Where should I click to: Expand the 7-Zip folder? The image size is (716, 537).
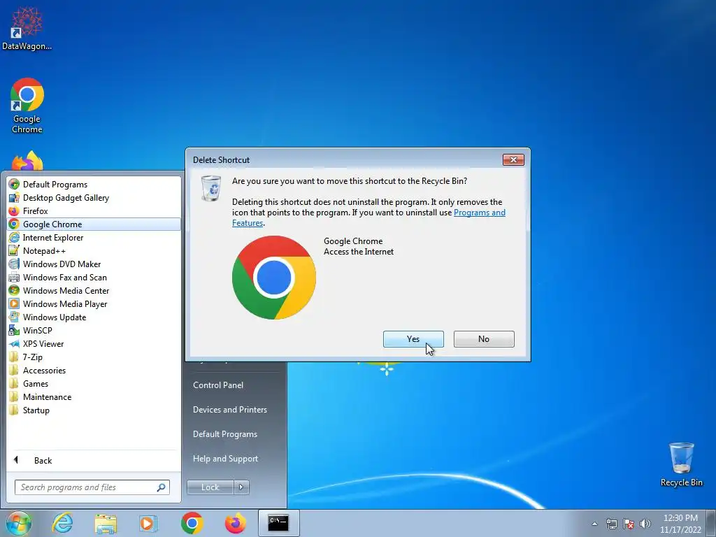pyautogui.click(x=94, y=357)
